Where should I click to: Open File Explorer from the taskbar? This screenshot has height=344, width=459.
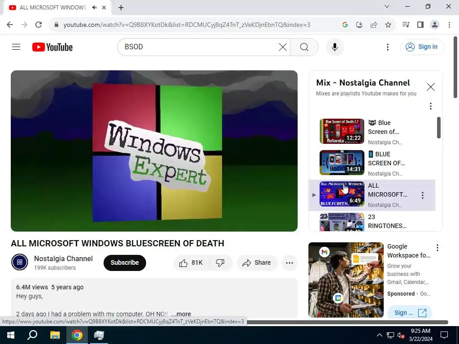(x=55, y=335)
